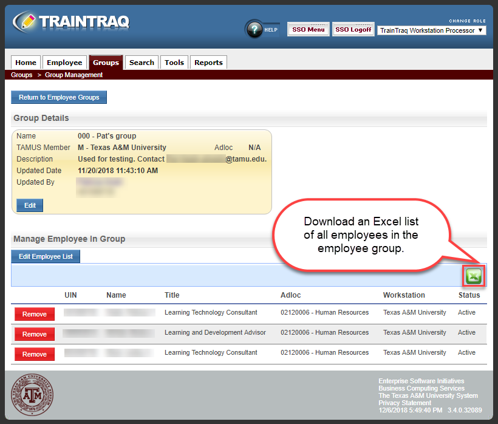Open the Employee tab

point(64,62)
